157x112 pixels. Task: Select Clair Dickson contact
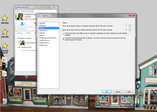coord(27,43)
